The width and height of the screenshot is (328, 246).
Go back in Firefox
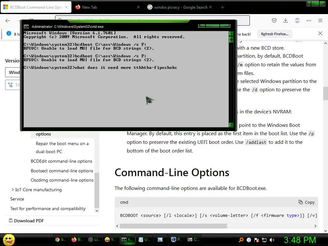[8, 20]
